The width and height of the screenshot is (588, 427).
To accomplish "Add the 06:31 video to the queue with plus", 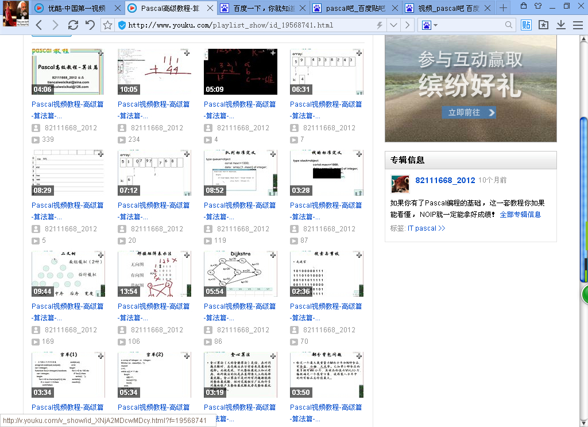I will [x=359, y=53].
